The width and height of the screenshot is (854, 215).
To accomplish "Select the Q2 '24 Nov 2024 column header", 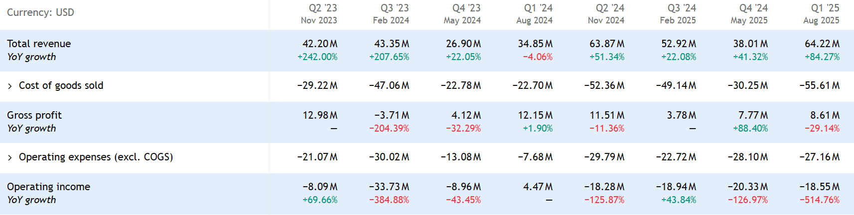I will click(x=606, y=14).
